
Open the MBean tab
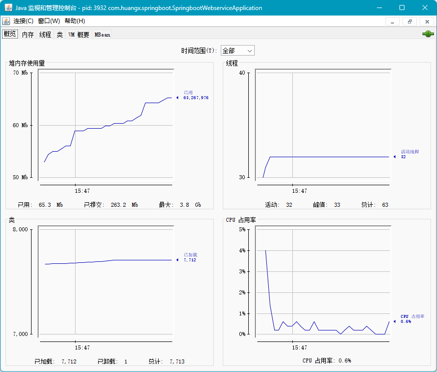click(x=102, y=34)
